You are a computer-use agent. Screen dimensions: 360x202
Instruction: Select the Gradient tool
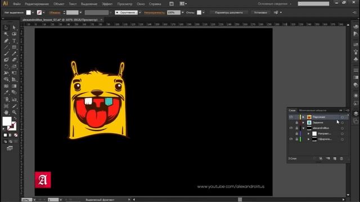pos(14,86)
